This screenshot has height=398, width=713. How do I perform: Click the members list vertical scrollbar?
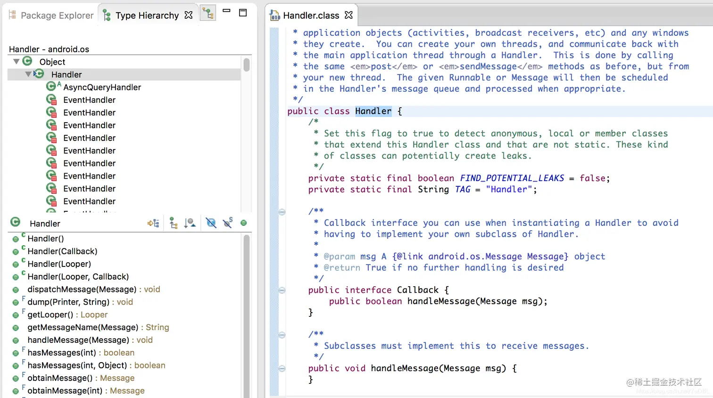click(x=246, y=316)
